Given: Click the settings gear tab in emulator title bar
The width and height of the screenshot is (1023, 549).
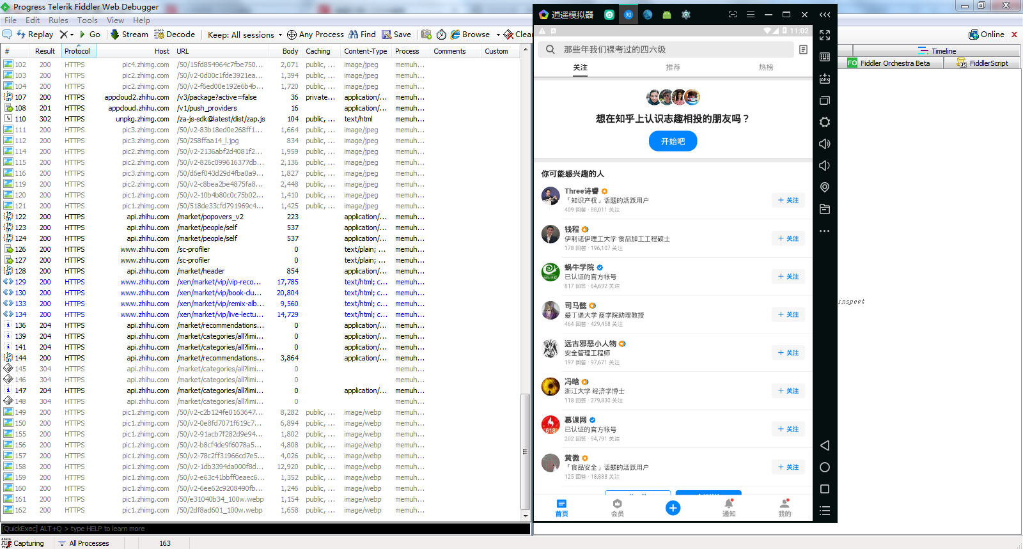Looking at the screenshot, I should point(686,15).
